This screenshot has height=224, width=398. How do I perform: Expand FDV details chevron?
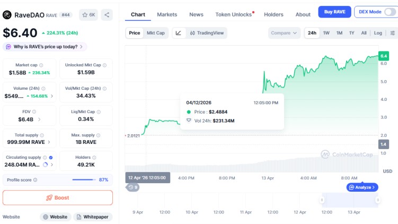point(39,119)
